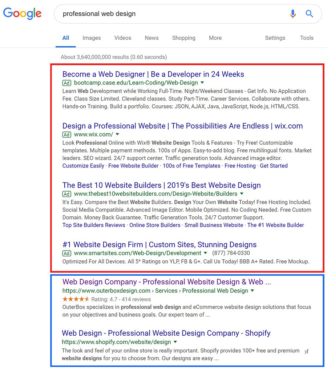Open the "Get Started" sitelink under wix.com
This screenshot has height=371, width=327.
pyautogui.click(x=274, y=166)
